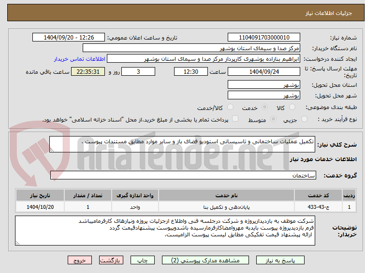
Task: Open the اطلاعات تماس خریدار link
Action: point(80,59)
